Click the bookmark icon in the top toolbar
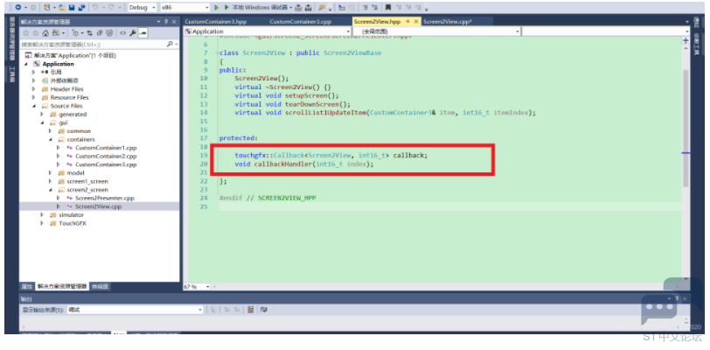 coord(388,8)
